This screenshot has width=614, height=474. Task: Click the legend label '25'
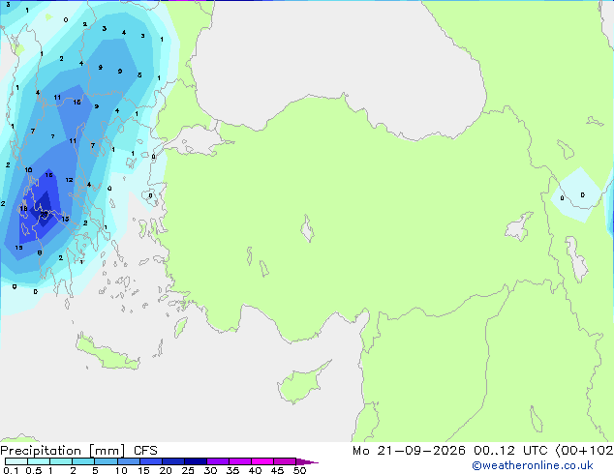(188, 470)
